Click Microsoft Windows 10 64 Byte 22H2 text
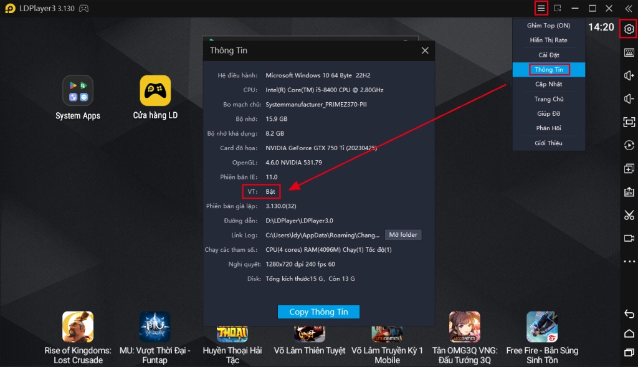The width and height of the screenshot is (638, 367). [x=318, y=75]
